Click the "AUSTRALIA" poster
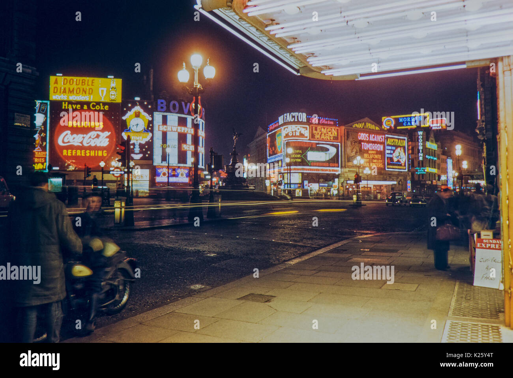Image resolution: width=513 pixels, height=378 pixels. [396, 153]
